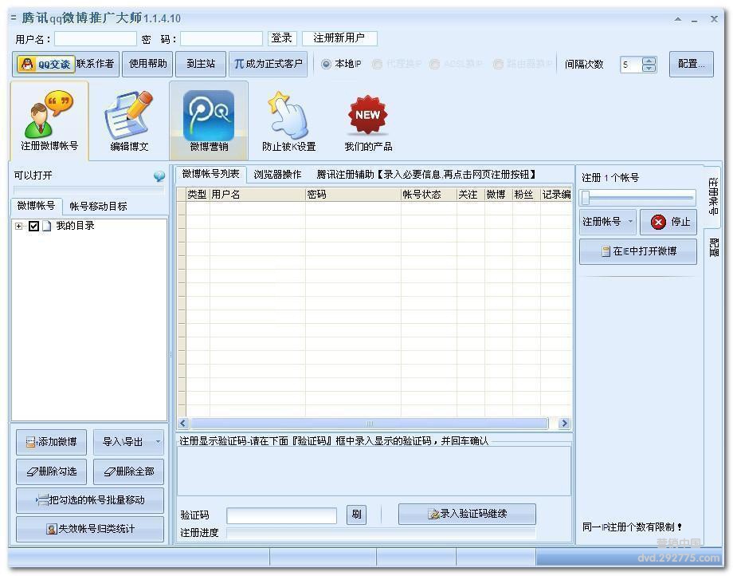Sort by the 微博 column header
The width and height of the screenshot is (733, 576).
[x=498, y=195]
